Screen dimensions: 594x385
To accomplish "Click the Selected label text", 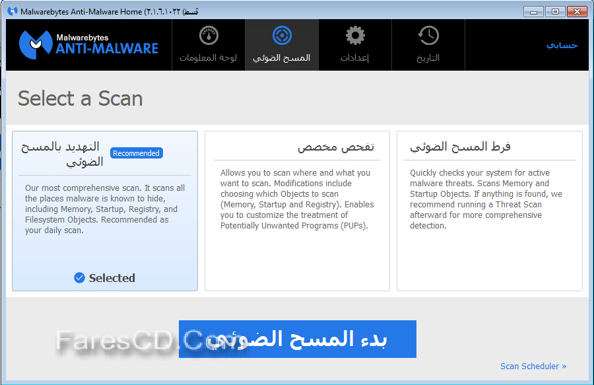I will (112, 278).
